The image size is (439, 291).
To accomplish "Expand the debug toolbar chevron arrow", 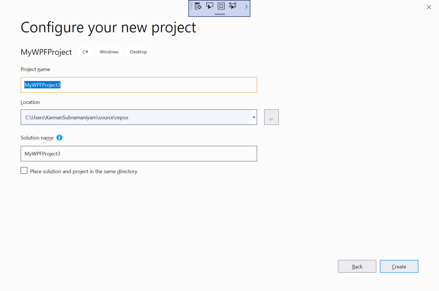I will pyautogui.click(x=246, y=6).
